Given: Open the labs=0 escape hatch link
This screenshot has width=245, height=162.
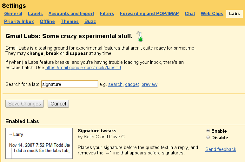Looking at the screenshot, I should tap(83, 68).
